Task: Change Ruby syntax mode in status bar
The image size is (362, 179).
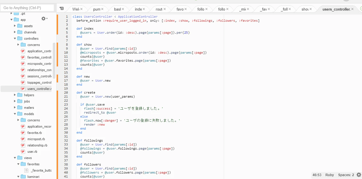Action: pos(330,175)
